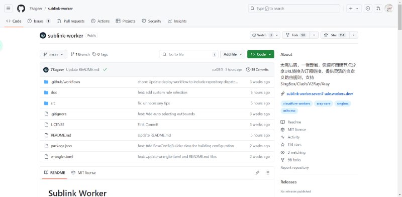Open the Insights tab
The height and width of the screenshot is (197, 402).
177,21
